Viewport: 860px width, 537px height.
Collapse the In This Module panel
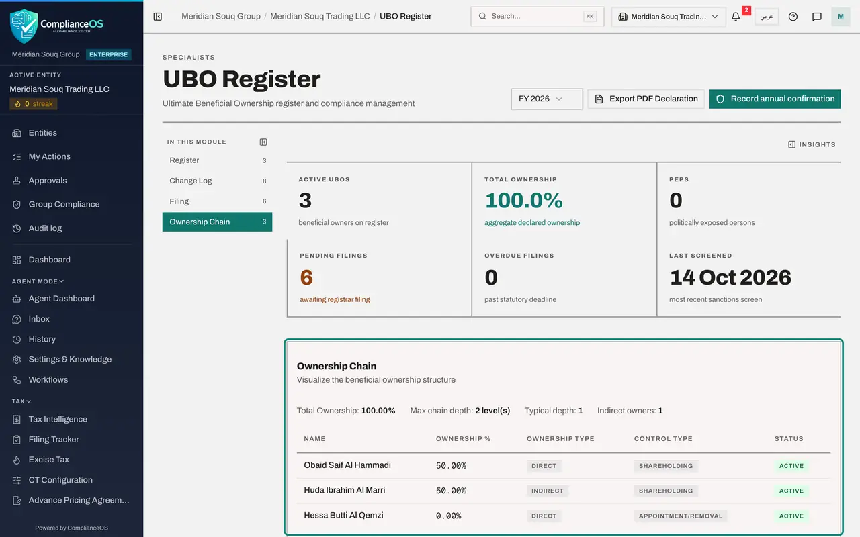tap(263, 142)
